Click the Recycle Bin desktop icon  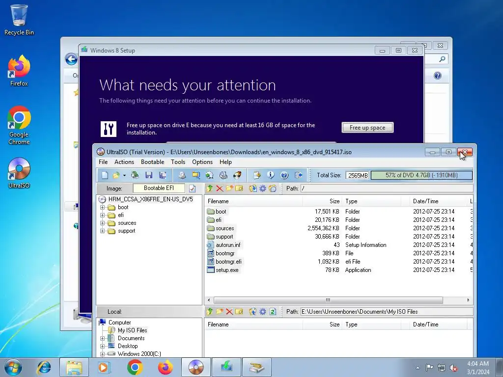(x=19, y=19)
